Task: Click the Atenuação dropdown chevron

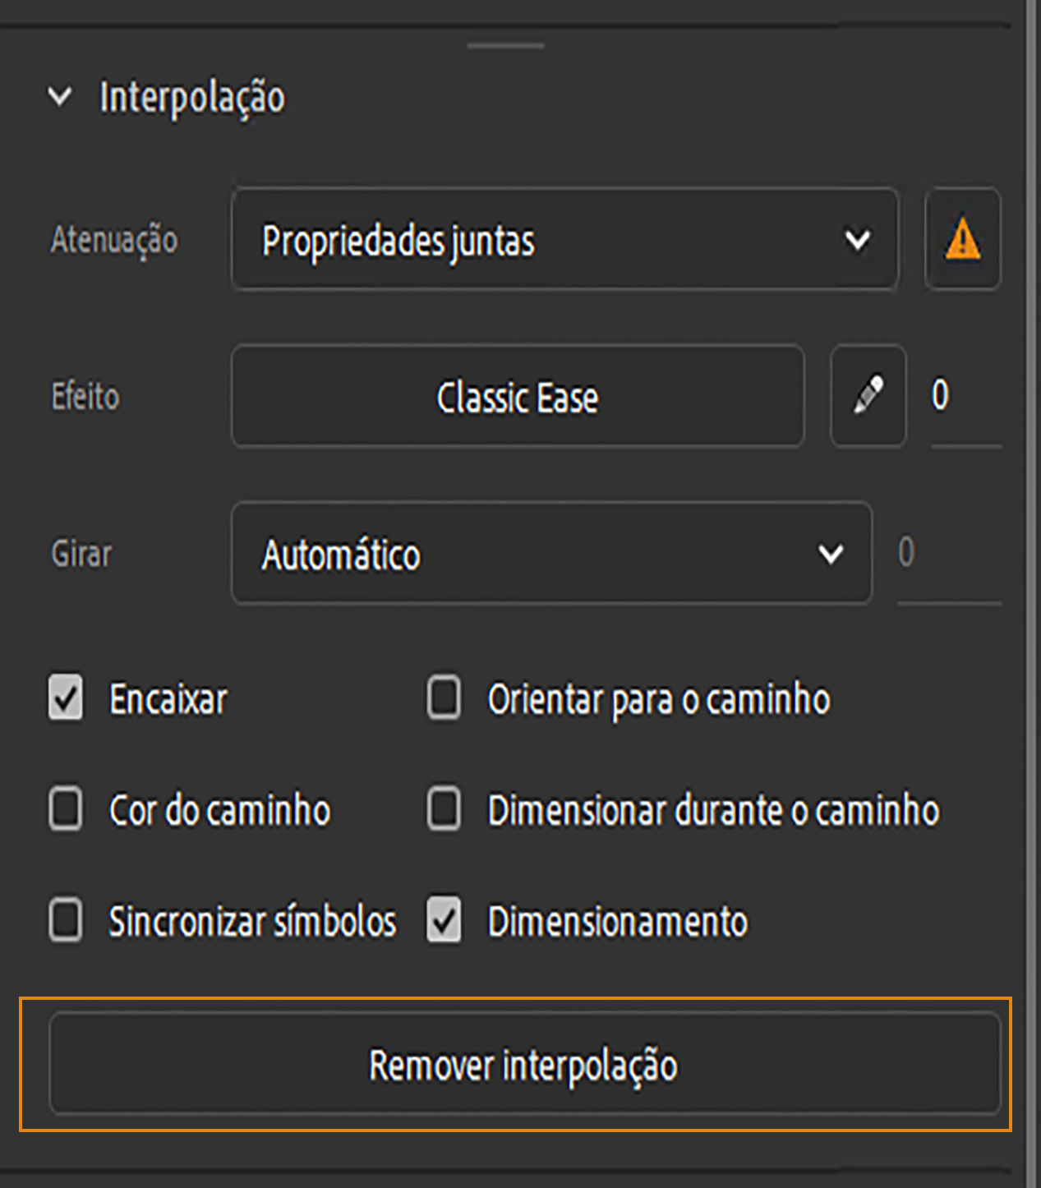Action: [x=858, y=239]
